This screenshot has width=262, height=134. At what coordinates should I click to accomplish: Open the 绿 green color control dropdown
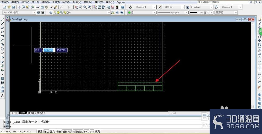pos(154,13)
